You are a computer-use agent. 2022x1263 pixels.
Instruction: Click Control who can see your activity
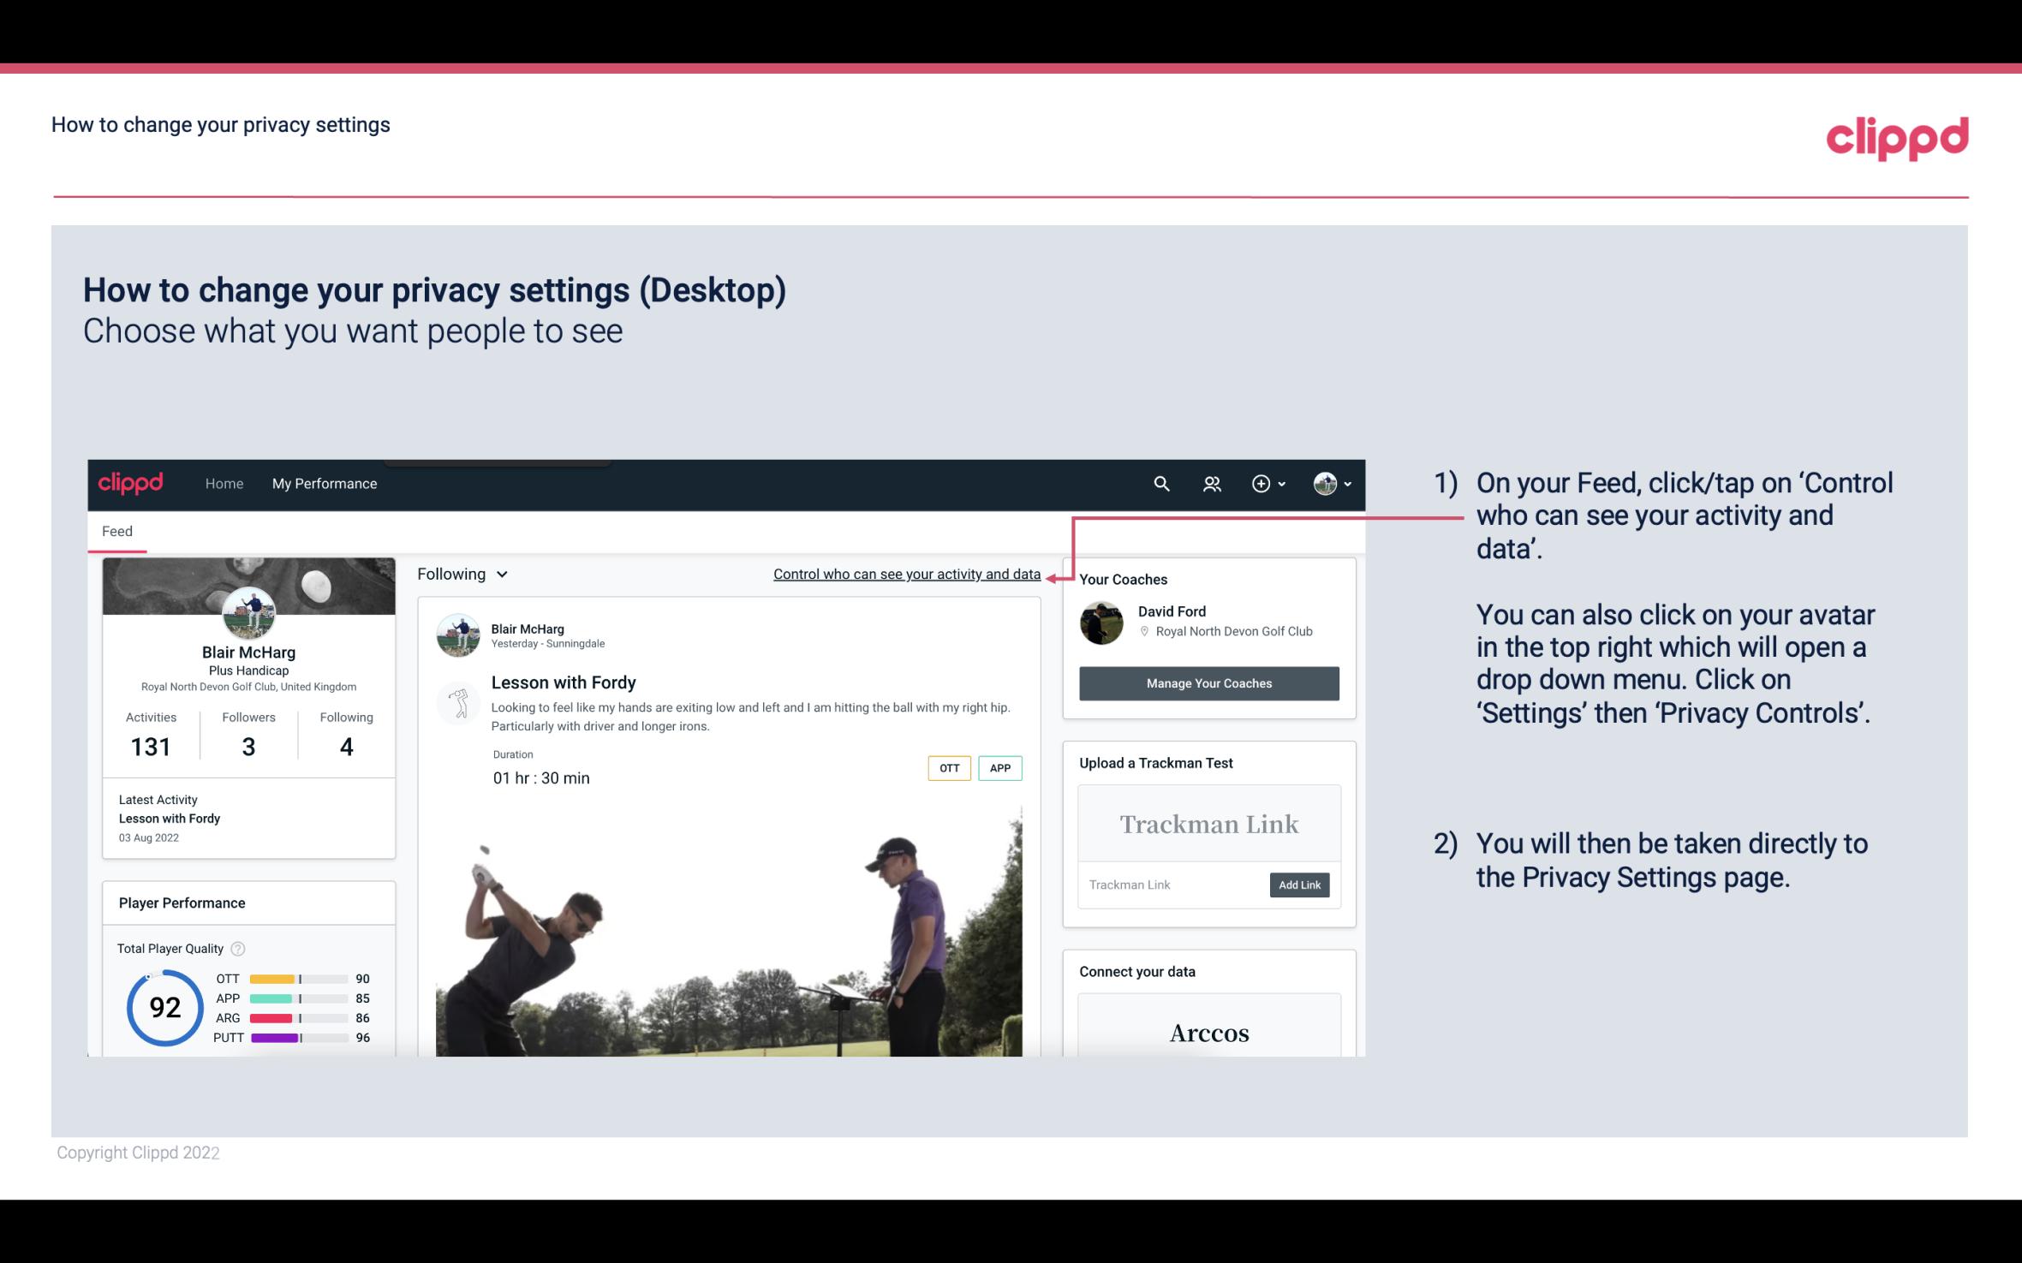click(x=906, y=574)
